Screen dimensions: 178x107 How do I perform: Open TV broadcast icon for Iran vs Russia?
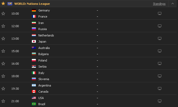coord(160,26)
